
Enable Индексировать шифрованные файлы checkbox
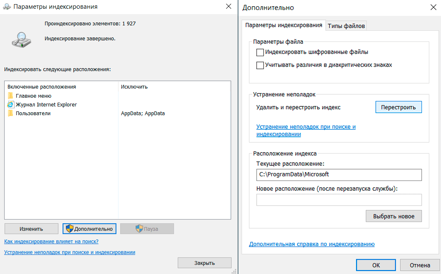pyautogui.click(x=260, y=52)
